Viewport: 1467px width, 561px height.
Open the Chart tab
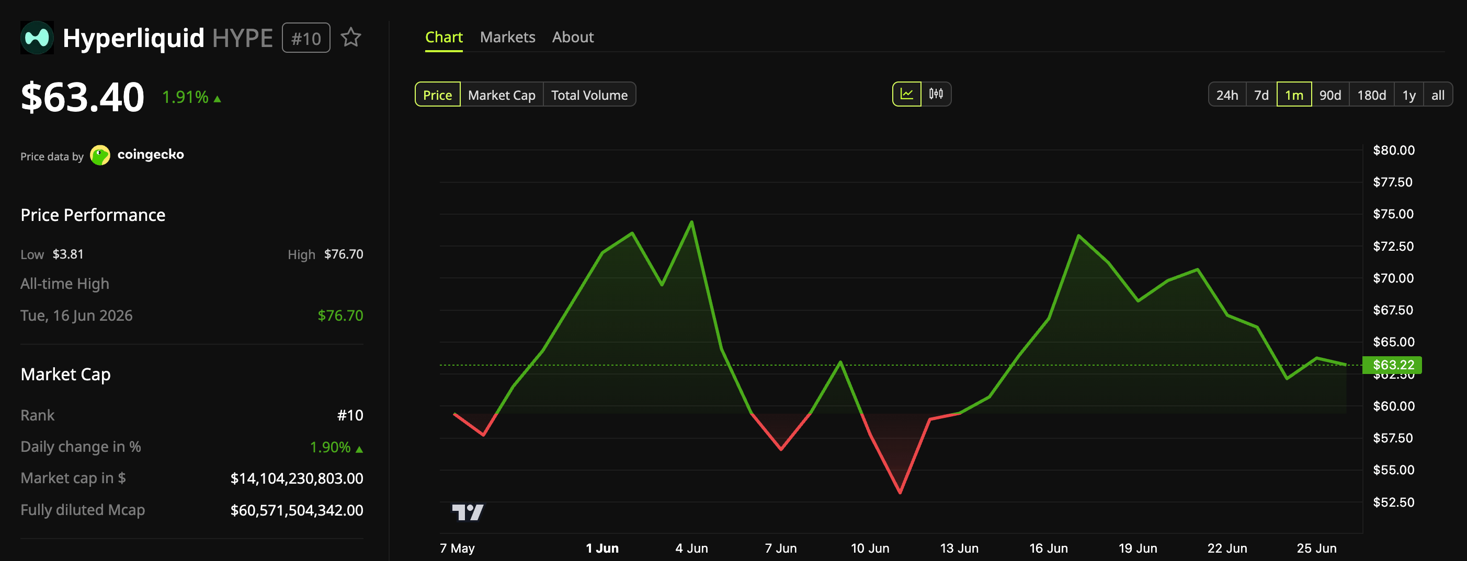(x=443, y=38)
